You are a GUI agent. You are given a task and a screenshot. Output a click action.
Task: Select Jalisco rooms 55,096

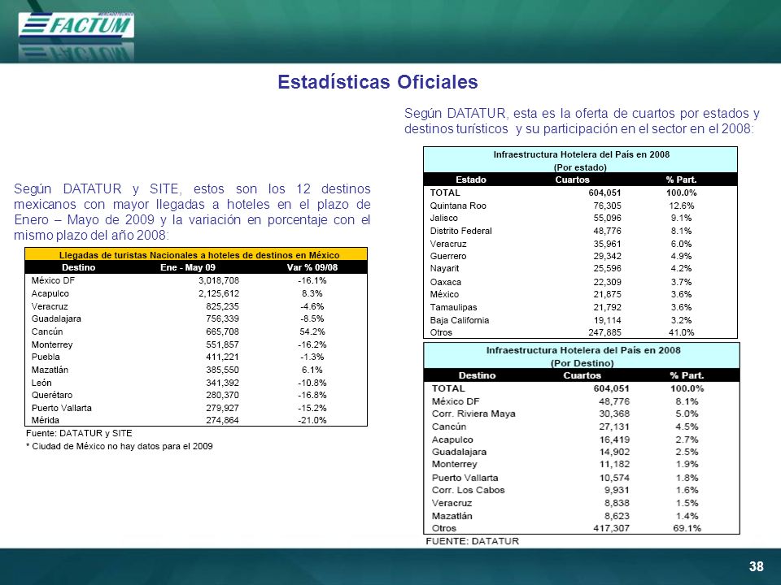tap(607, 218)
